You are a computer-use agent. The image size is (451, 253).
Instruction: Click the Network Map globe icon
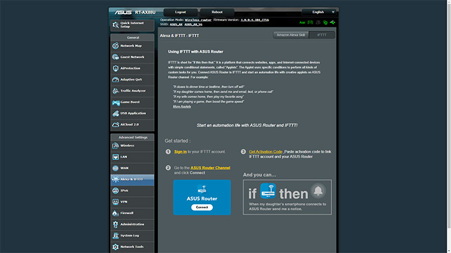[116, 46]
